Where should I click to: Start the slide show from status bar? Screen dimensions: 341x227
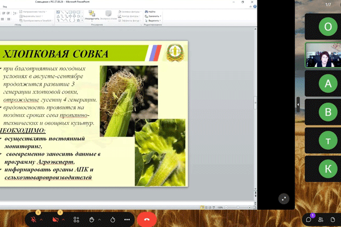tap(214, 208)
